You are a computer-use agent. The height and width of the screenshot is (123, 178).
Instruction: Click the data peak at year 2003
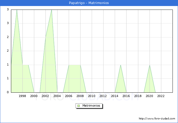pos(51,10)
